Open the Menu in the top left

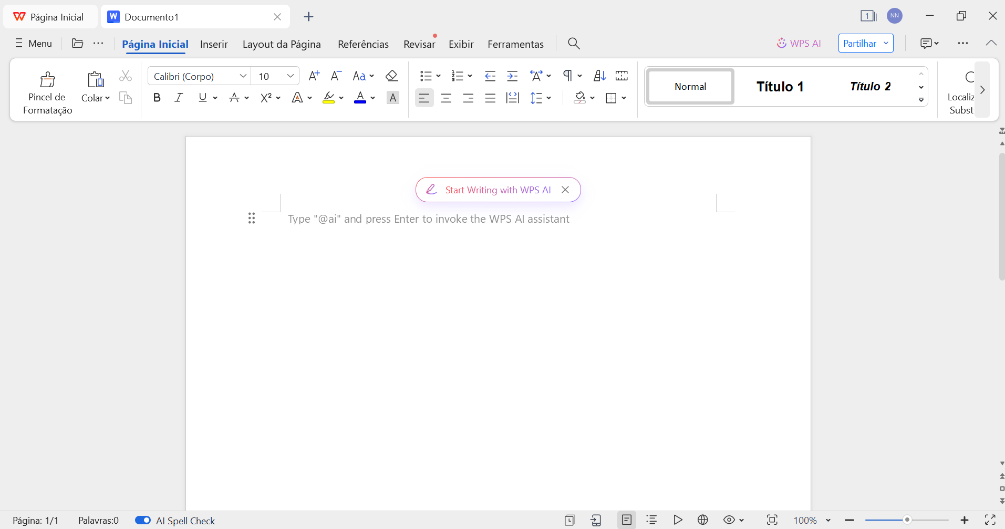tap(33, 43)
